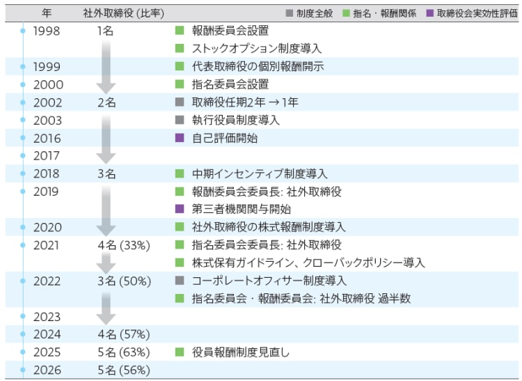Click the year 2018
This screenshot has height=381, width=522.
coord(47,174)
